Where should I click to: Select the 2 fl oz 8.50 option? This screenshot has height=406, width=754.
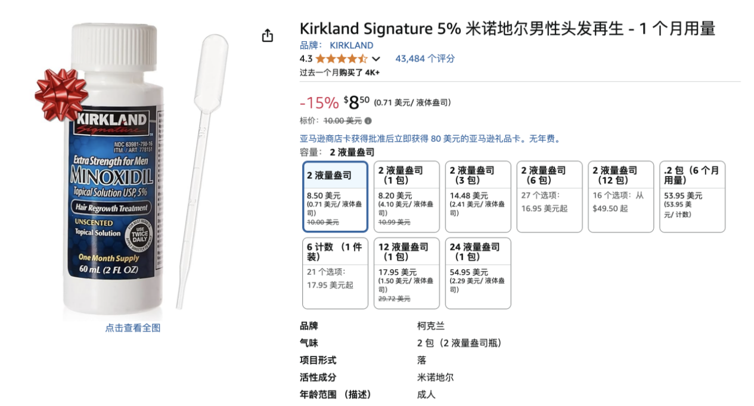(x=335, y=196)
